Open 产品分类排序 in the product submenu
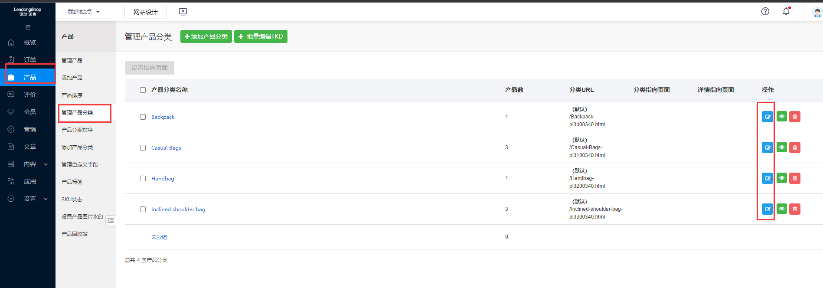823x288 pixels. pos(77,130)
